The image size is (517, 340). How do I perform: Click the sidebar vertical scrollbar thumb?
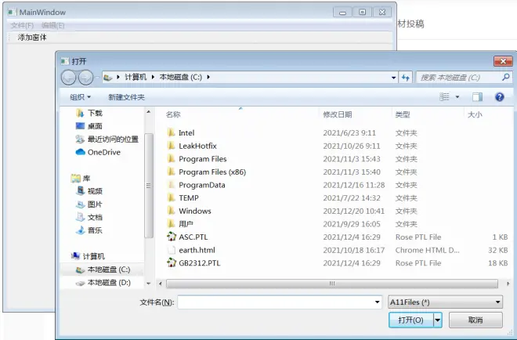pyautogui.click(x=149, y=186)
